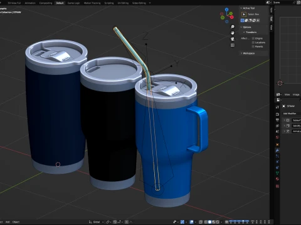
Task: Switch to the UV Editing workspace tab
Action: point(123,3)
